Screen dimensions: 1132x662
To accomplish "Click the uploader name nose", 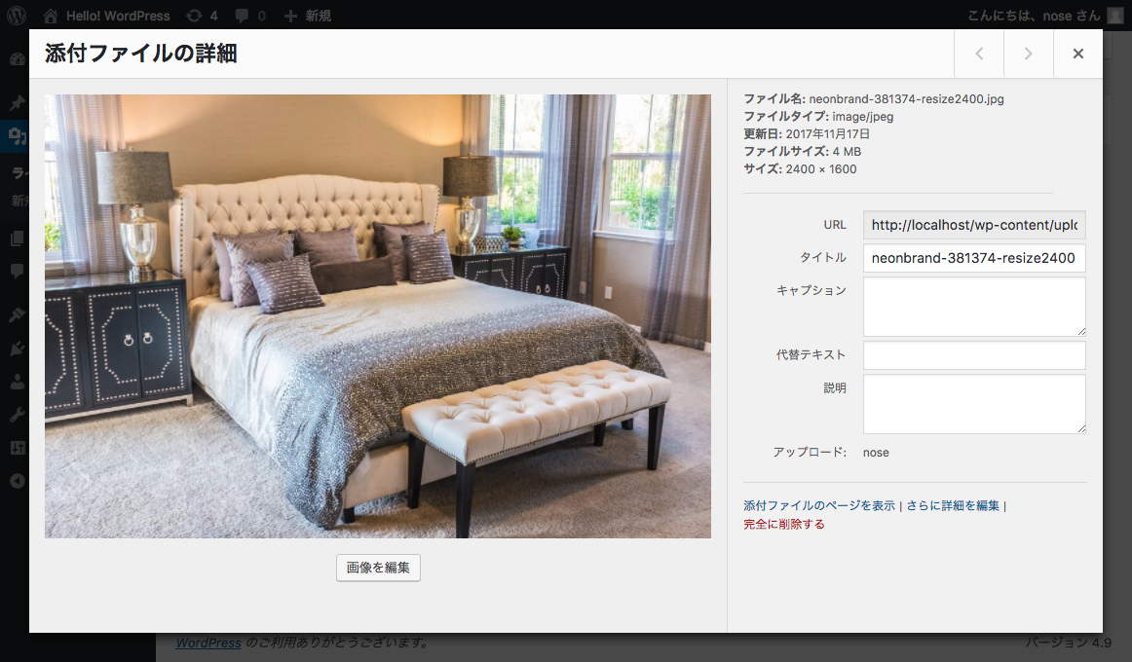I will point(876,453).
